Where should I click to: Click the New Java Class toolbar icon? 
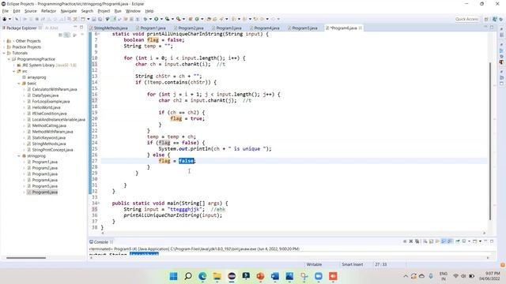pyautogui.click(x=197, y=19)
